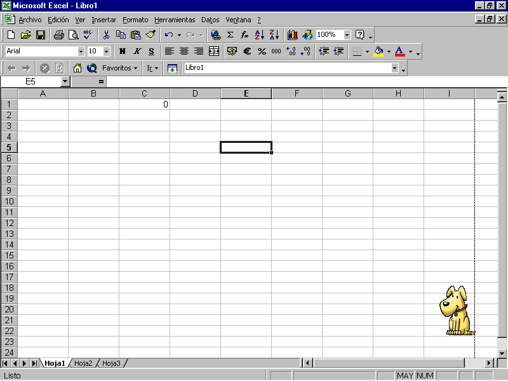Open the Datos menu

point(210,20)
